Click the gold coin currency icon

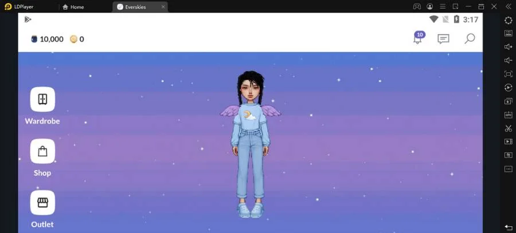[x=73, y=39]
